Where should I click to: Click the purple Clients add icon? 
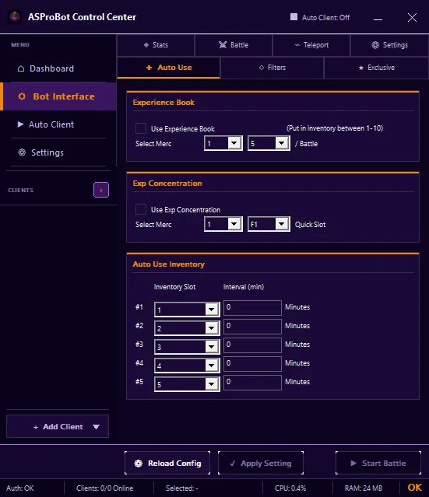click(101, 190)
